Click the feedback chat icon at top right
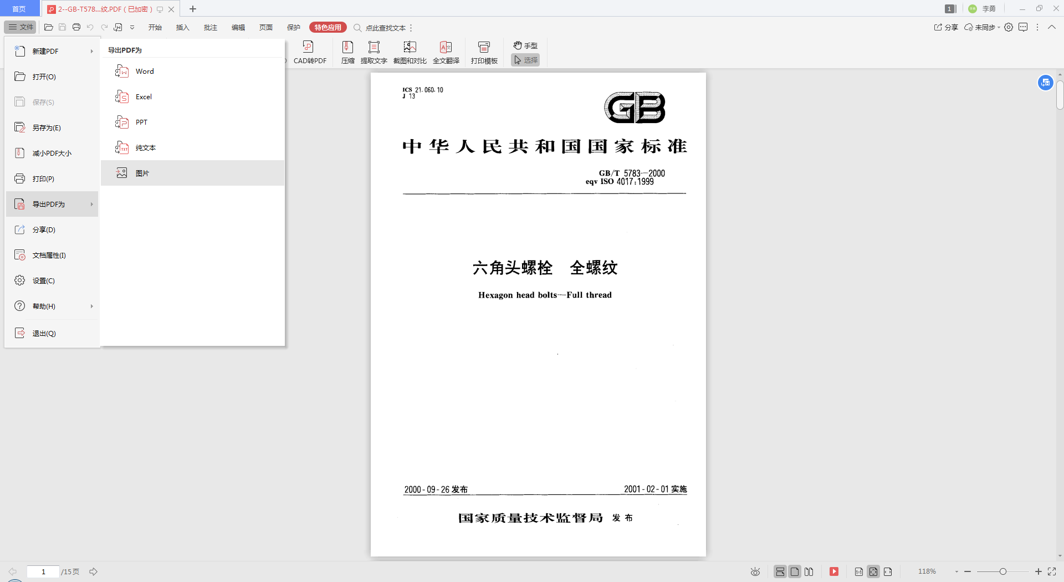This screenshot has width=1064, height=582. pos(1023,27)
